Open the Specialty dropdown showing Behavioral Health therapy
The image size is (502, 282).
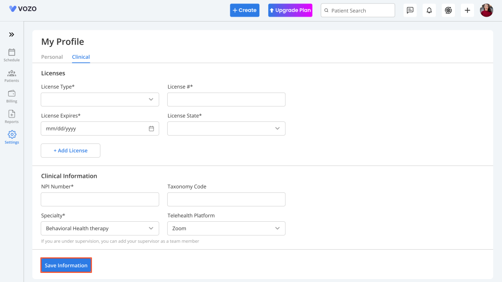tap(100, 228)
